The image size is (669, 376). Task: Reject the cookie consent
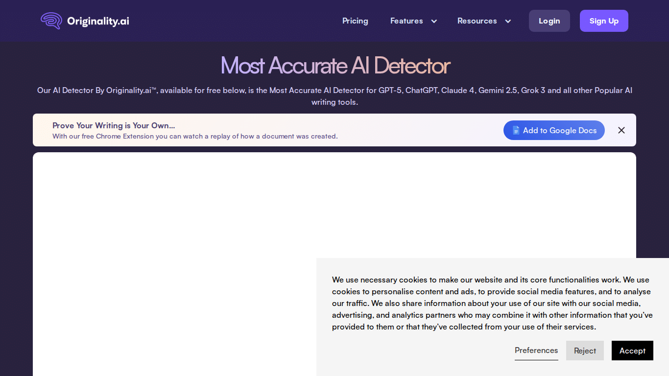tap(585, 351)
